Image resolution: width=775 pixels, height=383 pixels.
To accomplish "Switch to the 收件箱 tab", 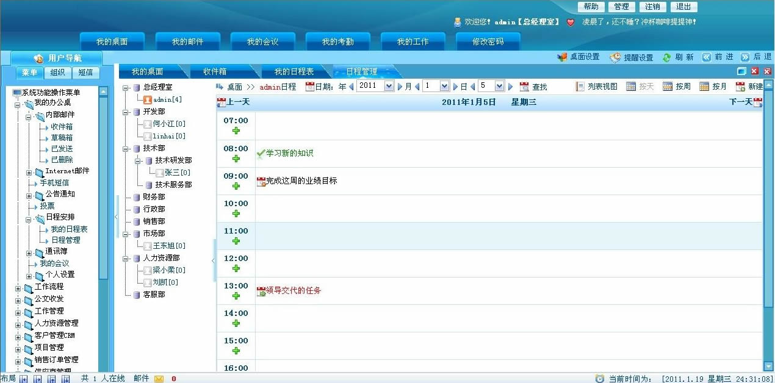I will point(216,72).
